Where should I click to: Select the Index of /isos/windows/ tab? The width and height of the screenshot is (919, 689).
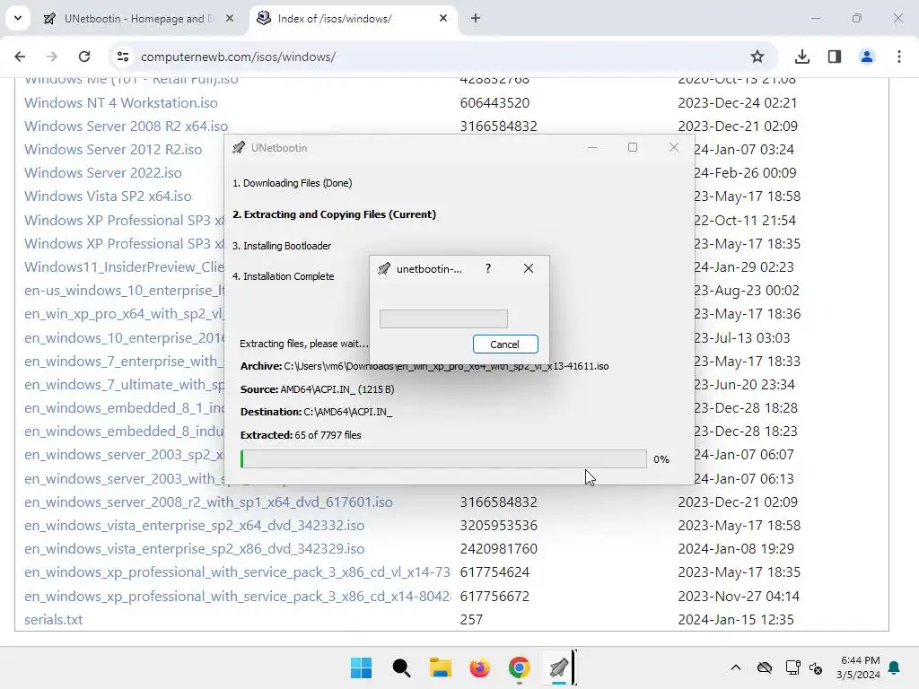352,19
